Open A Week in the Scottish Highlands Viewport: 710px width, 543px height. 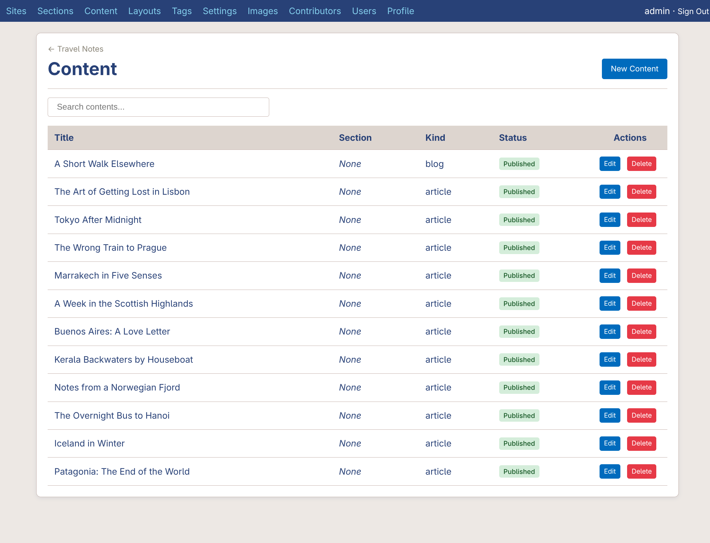click(x=124, y=304)
